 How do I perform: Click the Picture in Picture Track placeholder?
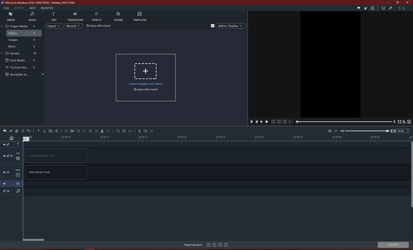[x=56, y=156]
